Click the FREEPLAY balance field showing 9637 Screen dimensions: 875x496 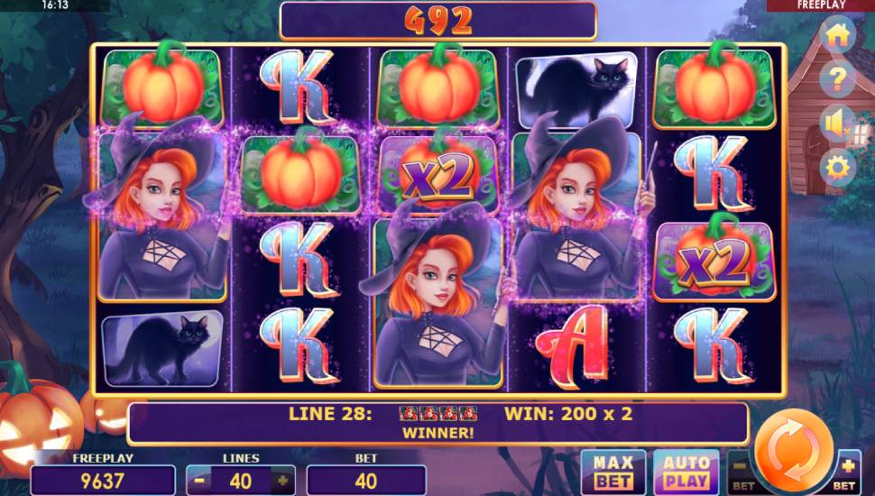pos(103,481)
